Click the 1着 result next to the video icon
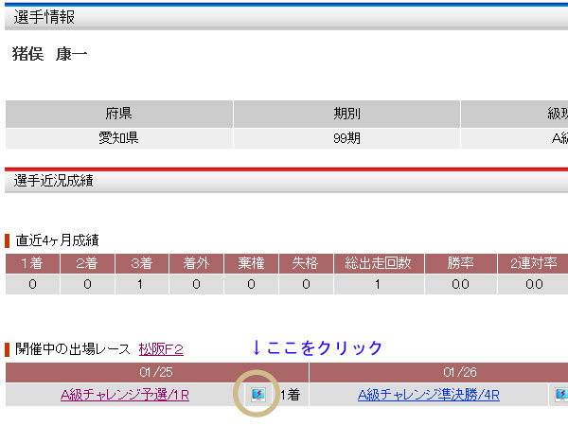The image size is (568, 426). click(x=290, y=395)
